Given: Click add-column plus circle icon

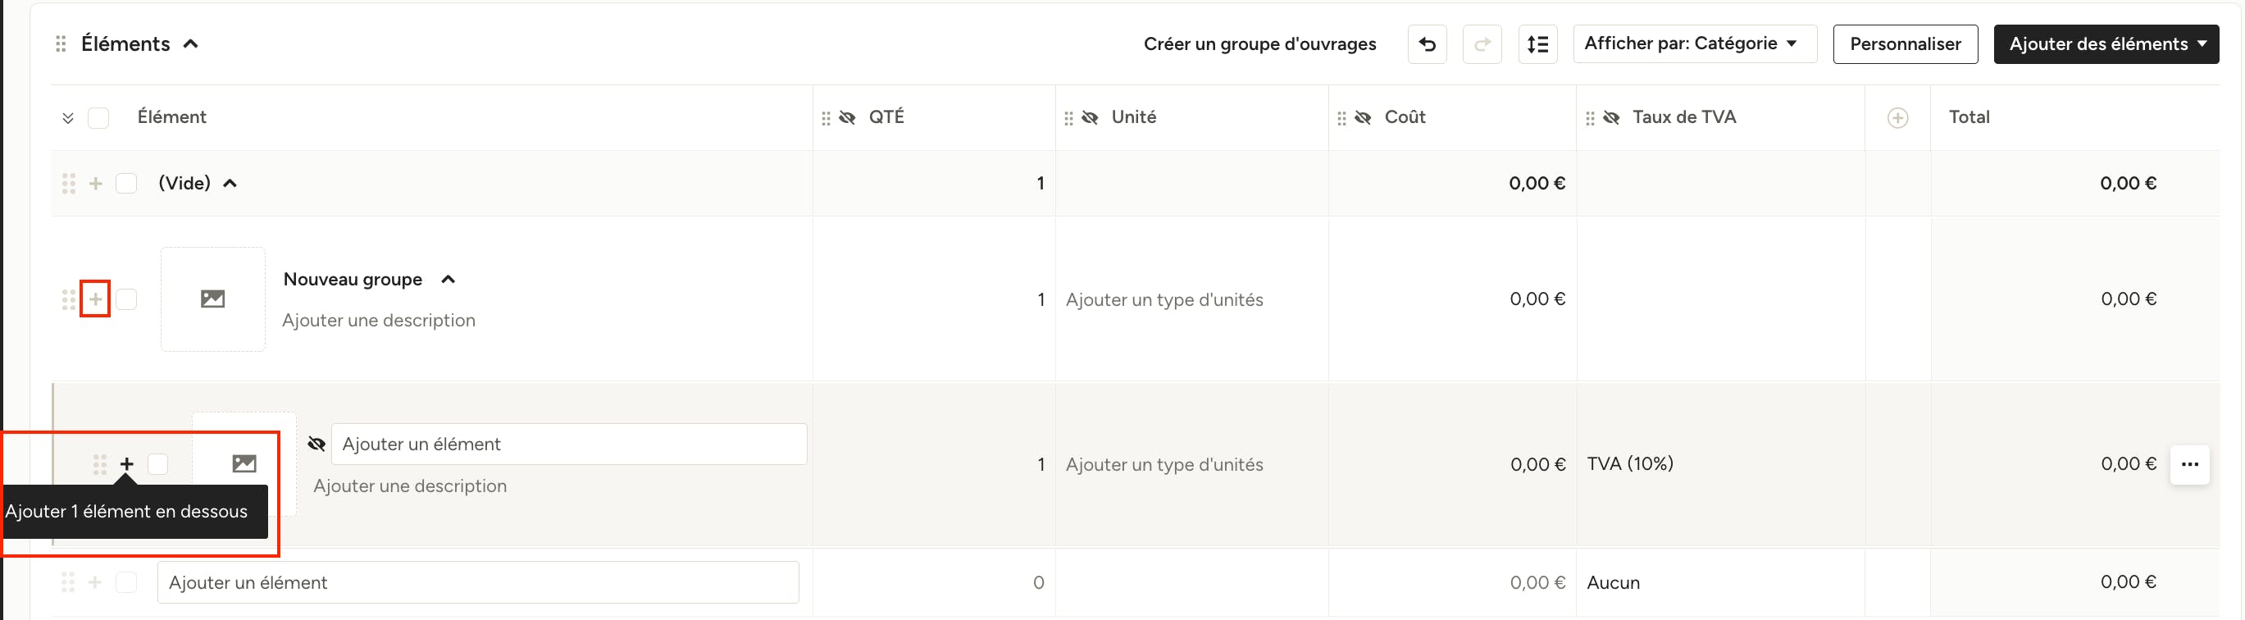Looking at the screenshot, I should [1897, 118].
